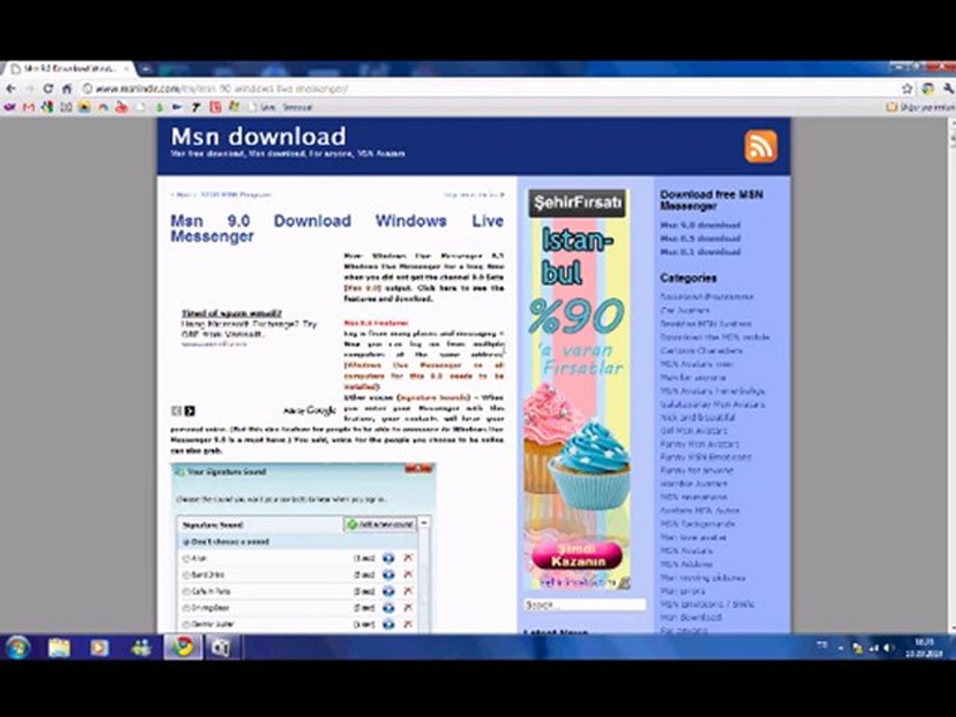
Task: Click the address bar URL field
Action: (491, 88)
